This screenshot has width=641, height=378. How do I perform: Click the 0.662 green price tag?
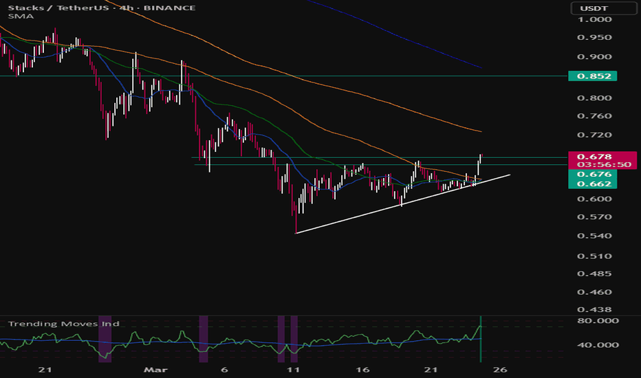(x=592, y=184)
